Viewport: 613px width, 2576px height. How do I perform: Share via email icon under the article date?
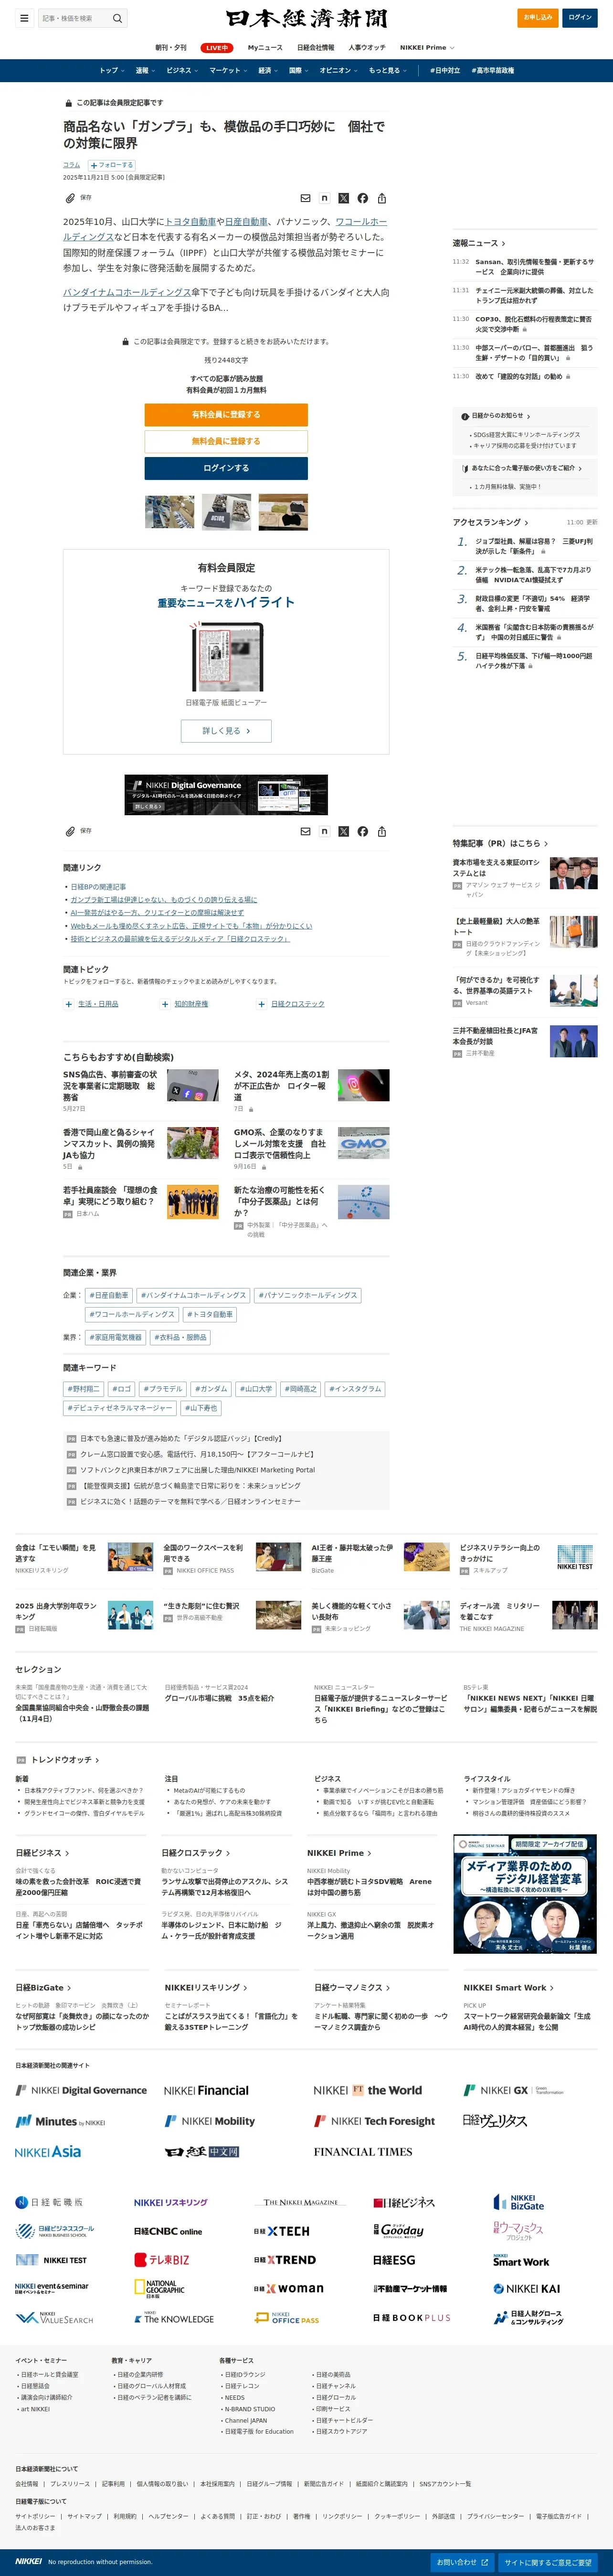point(306,198)
